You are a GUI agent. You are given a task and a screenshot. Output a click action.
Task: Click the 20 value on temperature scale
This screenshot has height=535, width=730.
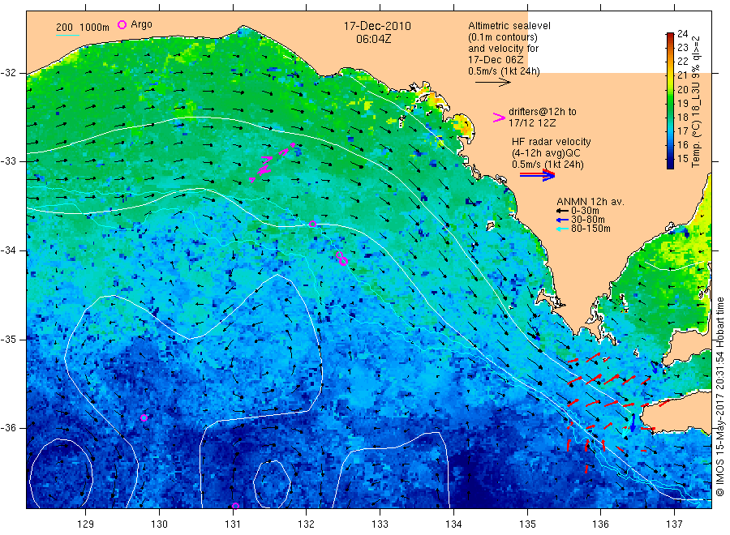(682, 89)
